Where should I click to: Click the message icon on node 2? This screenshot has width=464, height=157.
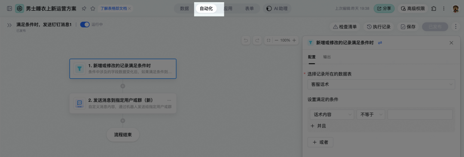tap(79, 103)
